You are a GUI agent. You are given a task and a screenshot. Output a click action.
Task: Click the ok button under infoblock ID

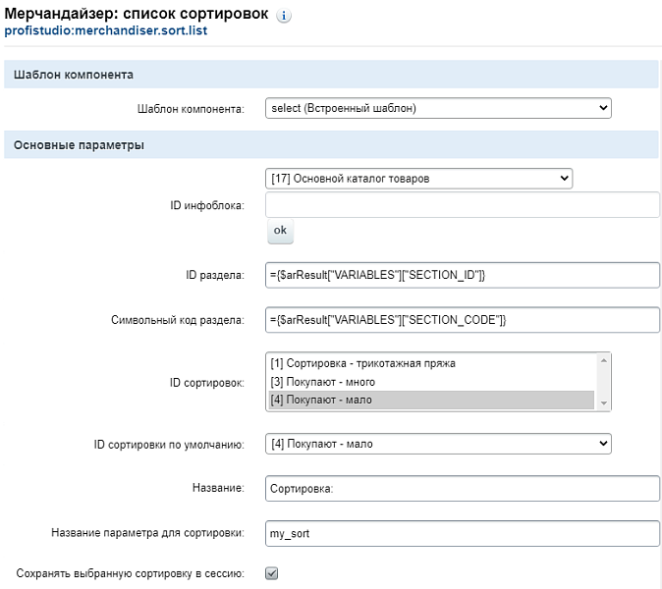(x=280, y=231)
